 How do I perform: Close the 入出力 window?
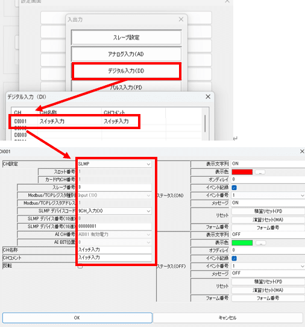pyautogui.click(x=181, y=19)
